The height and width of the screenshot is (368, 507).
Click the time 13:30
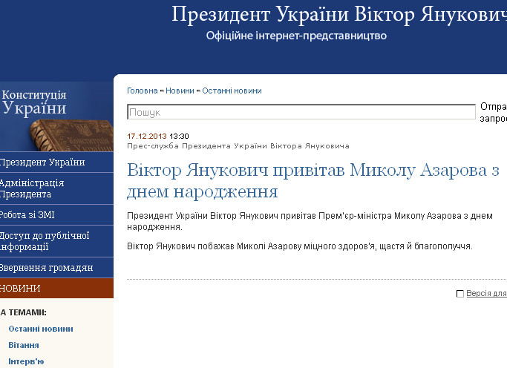(x=179, y=136)
